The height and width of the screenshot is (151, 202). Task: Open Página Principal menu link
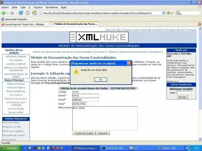[16, 84]
